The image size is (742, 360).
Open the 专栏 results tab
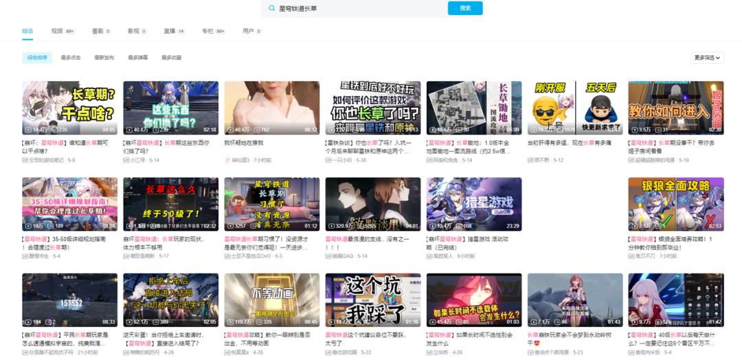click(214, 31)
